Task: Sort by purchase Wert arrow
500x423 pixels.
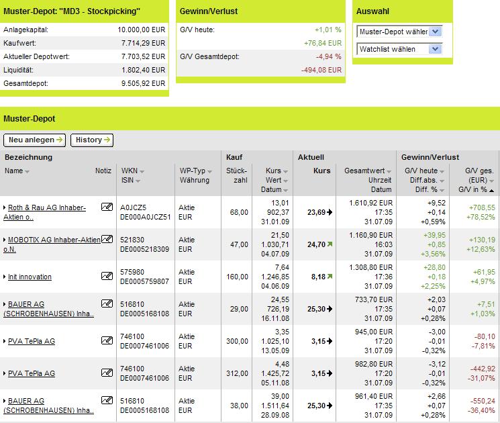Action: 285,181
